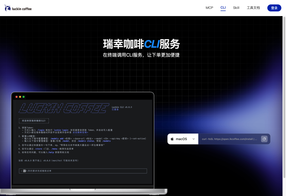Viewport: 286px width, 196px height.
Task: Click the subtitle 在终端调用CLI服务，让下单更加便捷
Action: pos(141,55)
